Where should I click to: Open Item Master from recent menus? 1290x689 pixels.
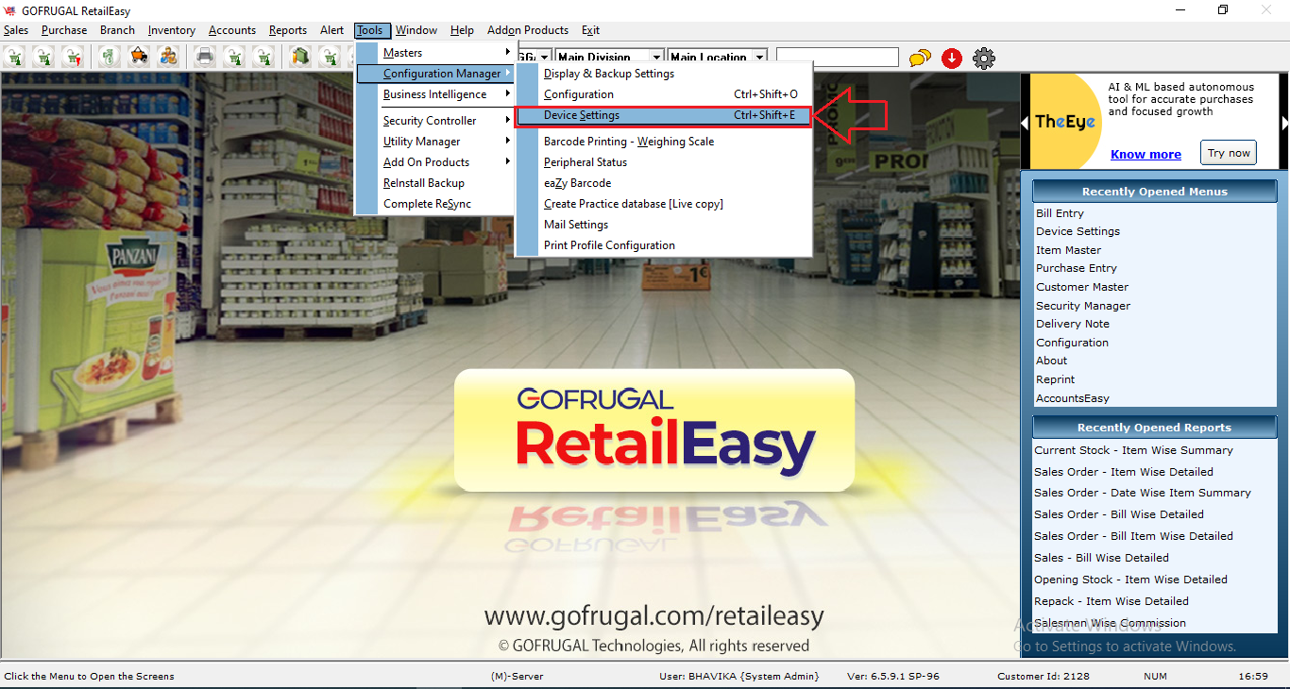click(x=1068, y=250)
